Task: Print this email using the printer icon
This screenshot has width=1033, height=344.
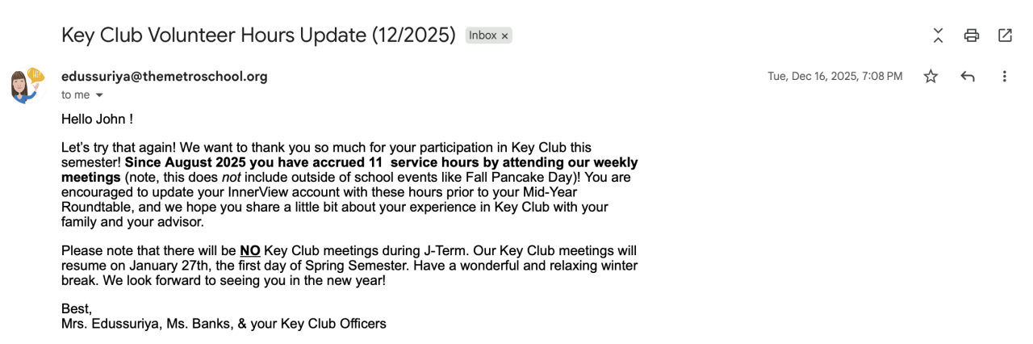Action: point(972,36)
